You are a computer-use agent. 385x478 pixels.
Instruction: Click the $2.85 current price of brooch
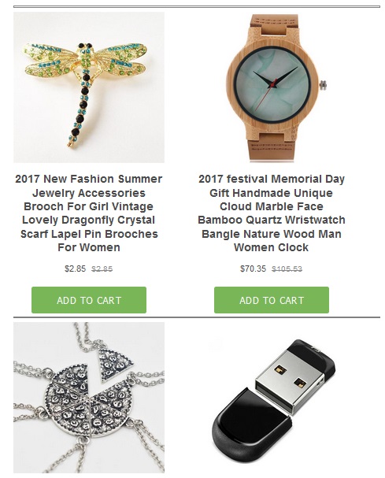tap(76, 269)
